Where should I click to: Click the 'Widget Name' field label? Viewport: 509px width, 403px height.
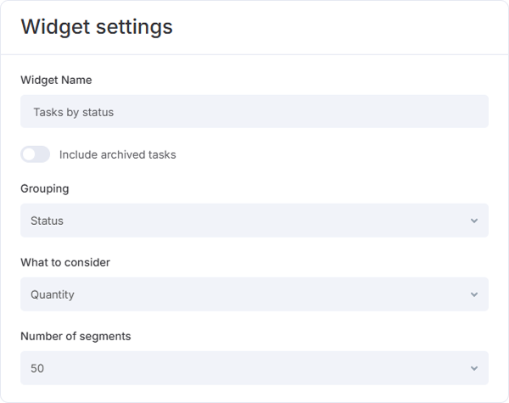[56, 80]
